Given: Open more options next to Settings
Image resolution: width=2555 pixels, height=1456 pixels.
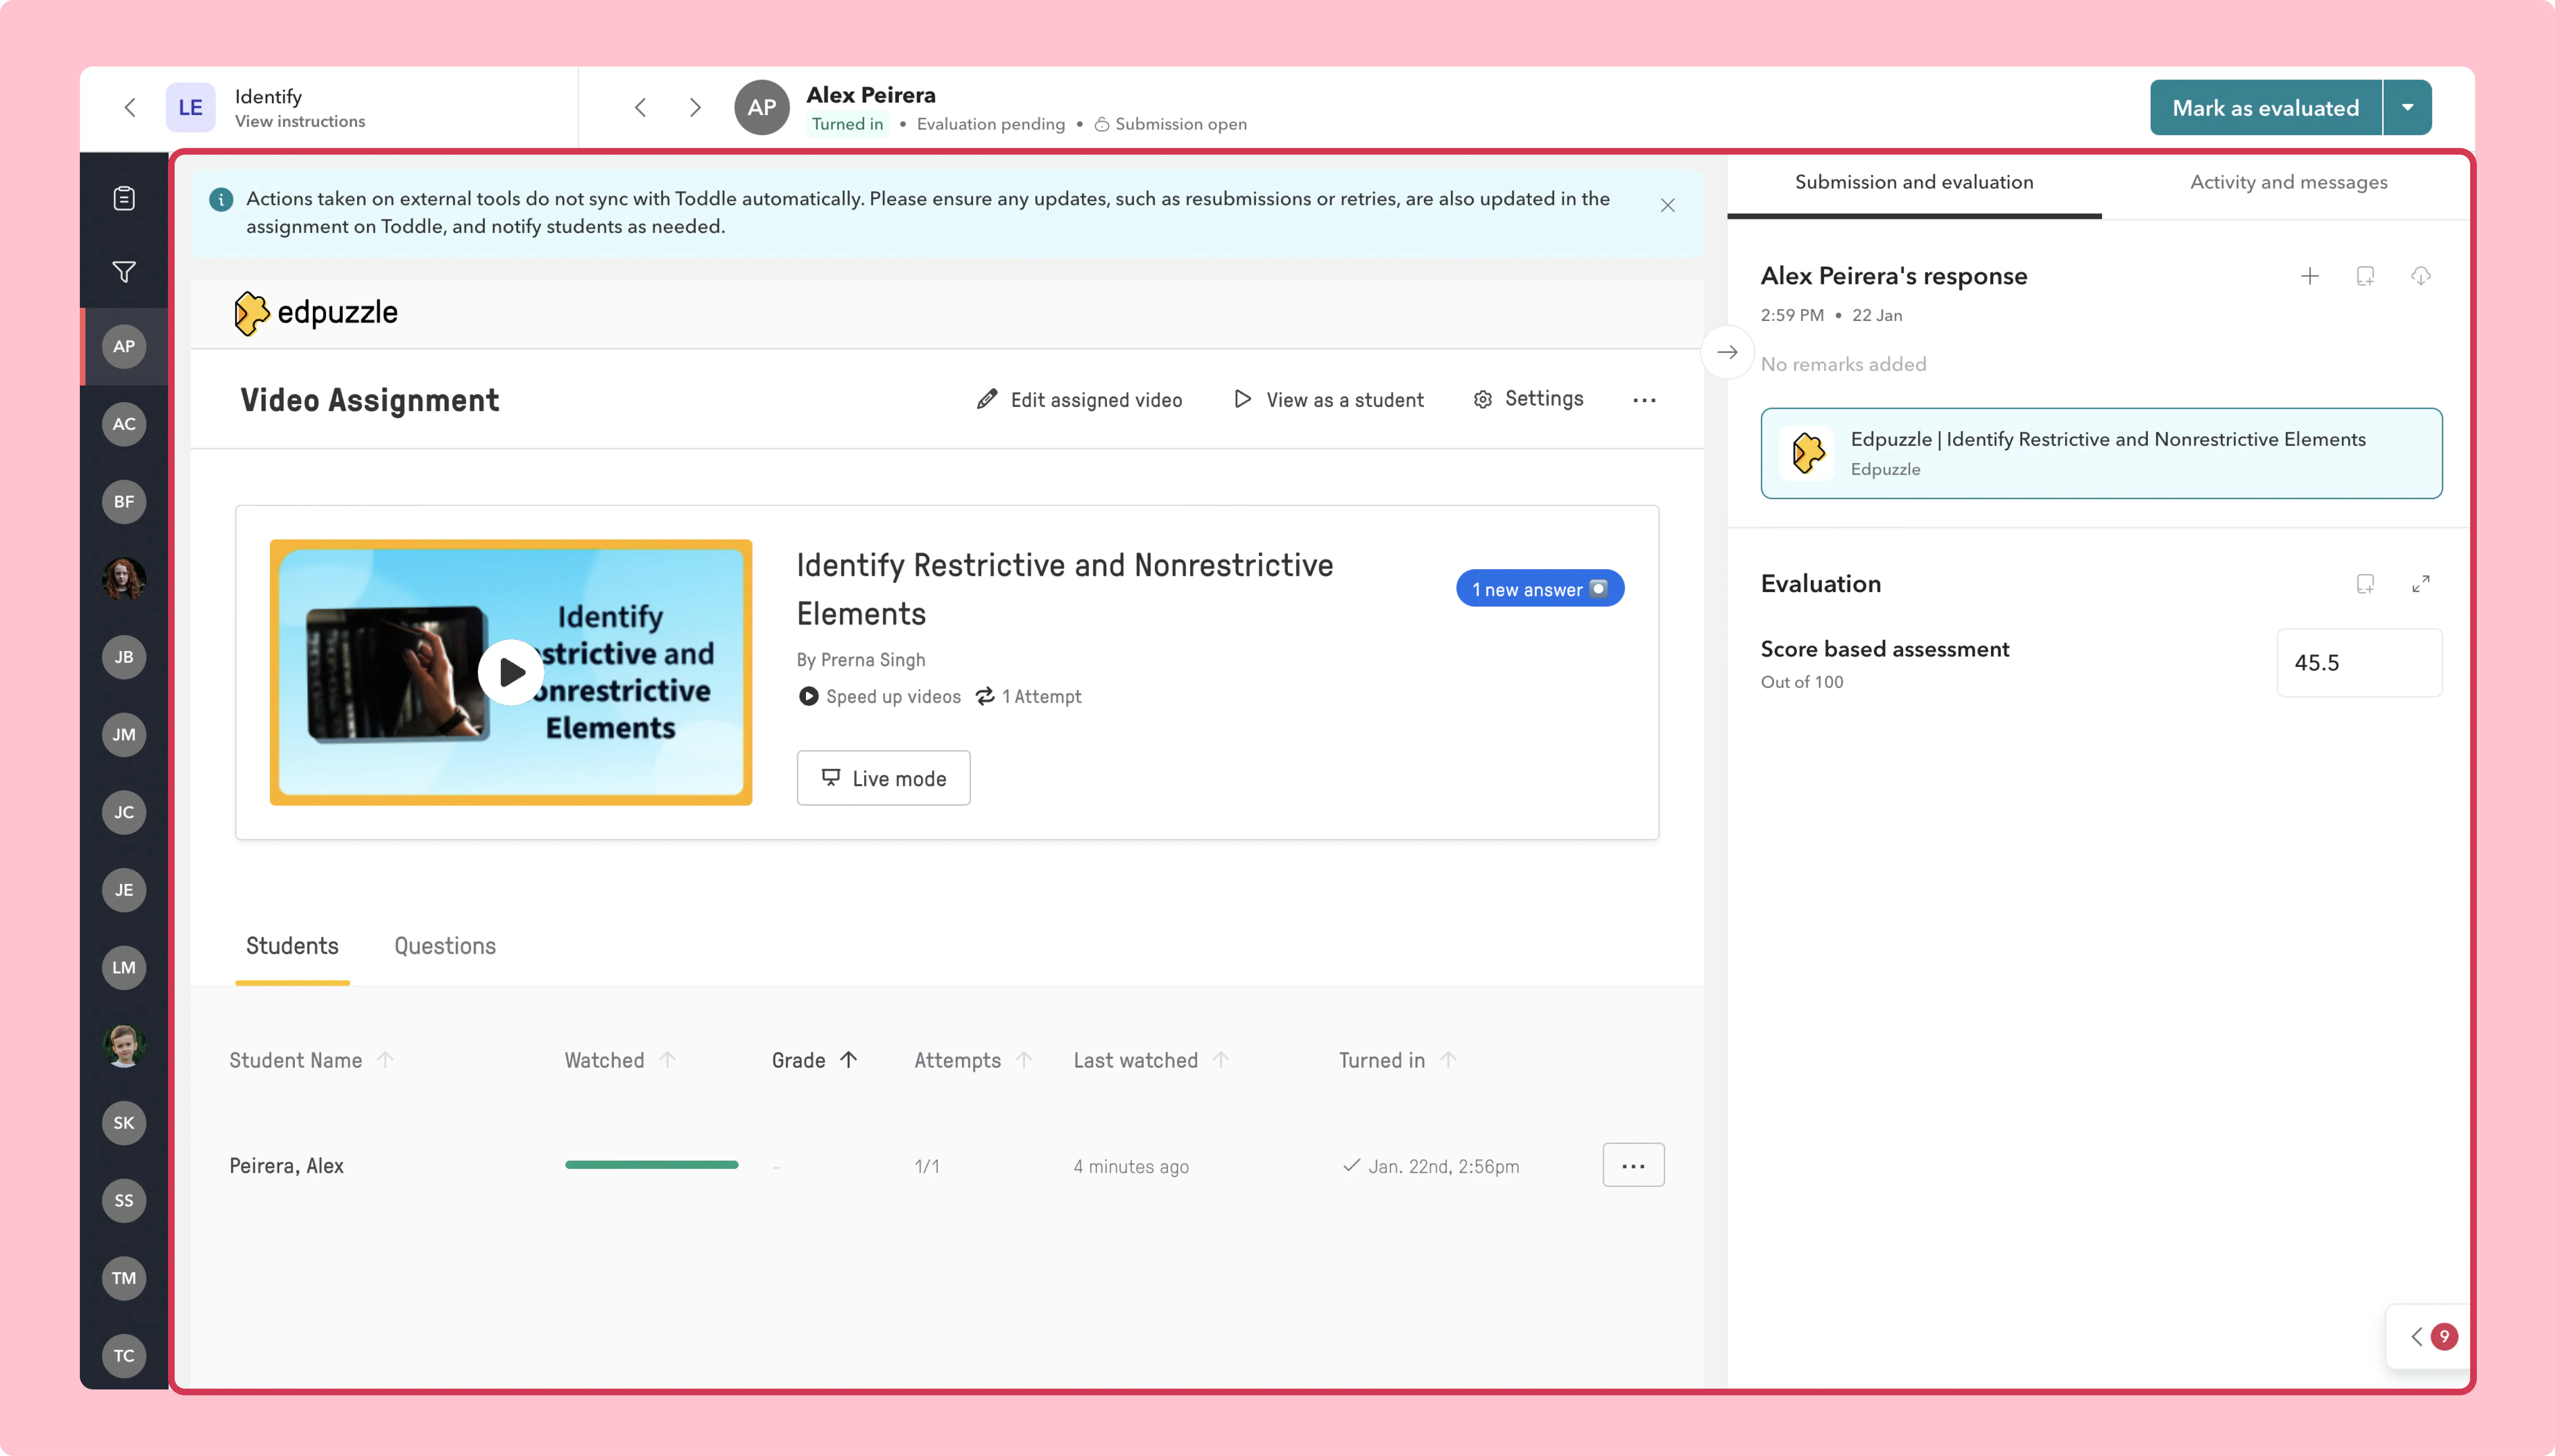Looking at the screenshot, I should (1644, 400).
